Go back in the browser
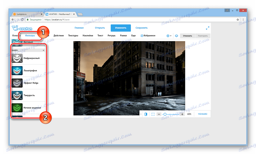This screenshot has width=256, height=154. click(x=13, y=20)
